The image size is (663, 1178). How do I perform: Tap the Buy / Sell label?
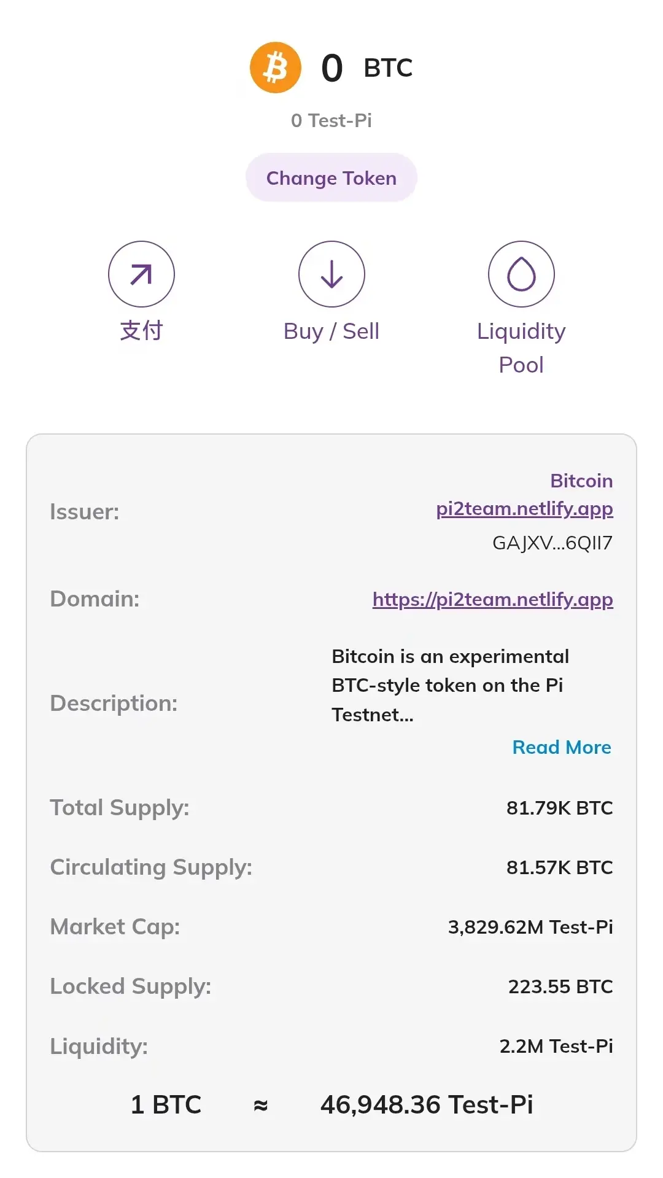click(x=331, y=331)
